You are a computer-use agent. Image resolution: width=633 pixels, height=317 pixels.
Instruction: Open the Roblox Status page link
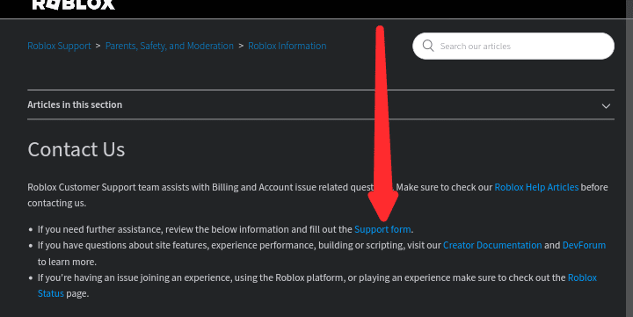582,277
